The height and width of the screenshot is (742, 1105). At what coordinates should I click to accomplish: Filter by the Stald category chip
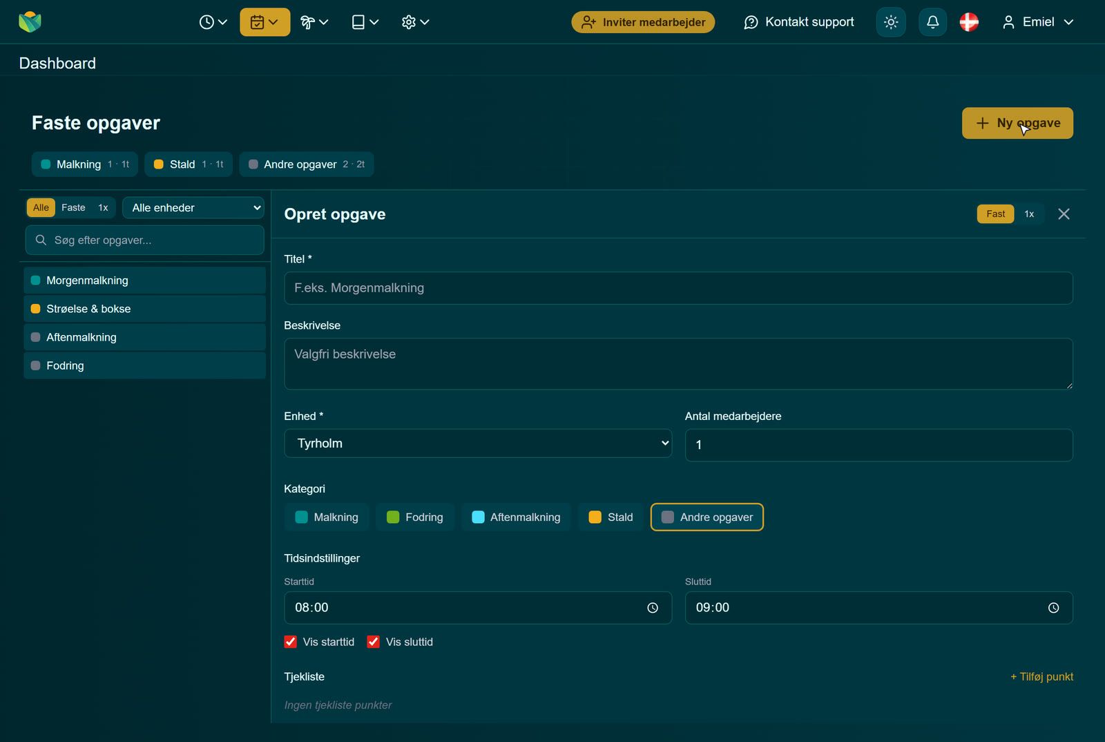(x=189, y=164)
